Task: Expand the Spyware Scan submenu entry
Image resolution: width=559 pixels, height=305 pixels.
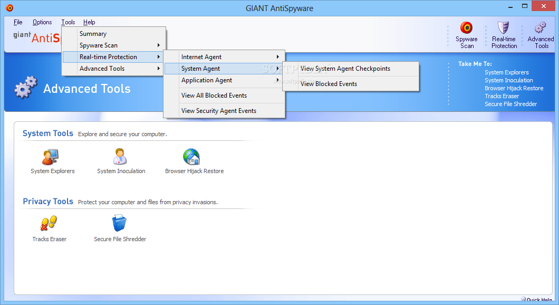Action: pos(114,45)
